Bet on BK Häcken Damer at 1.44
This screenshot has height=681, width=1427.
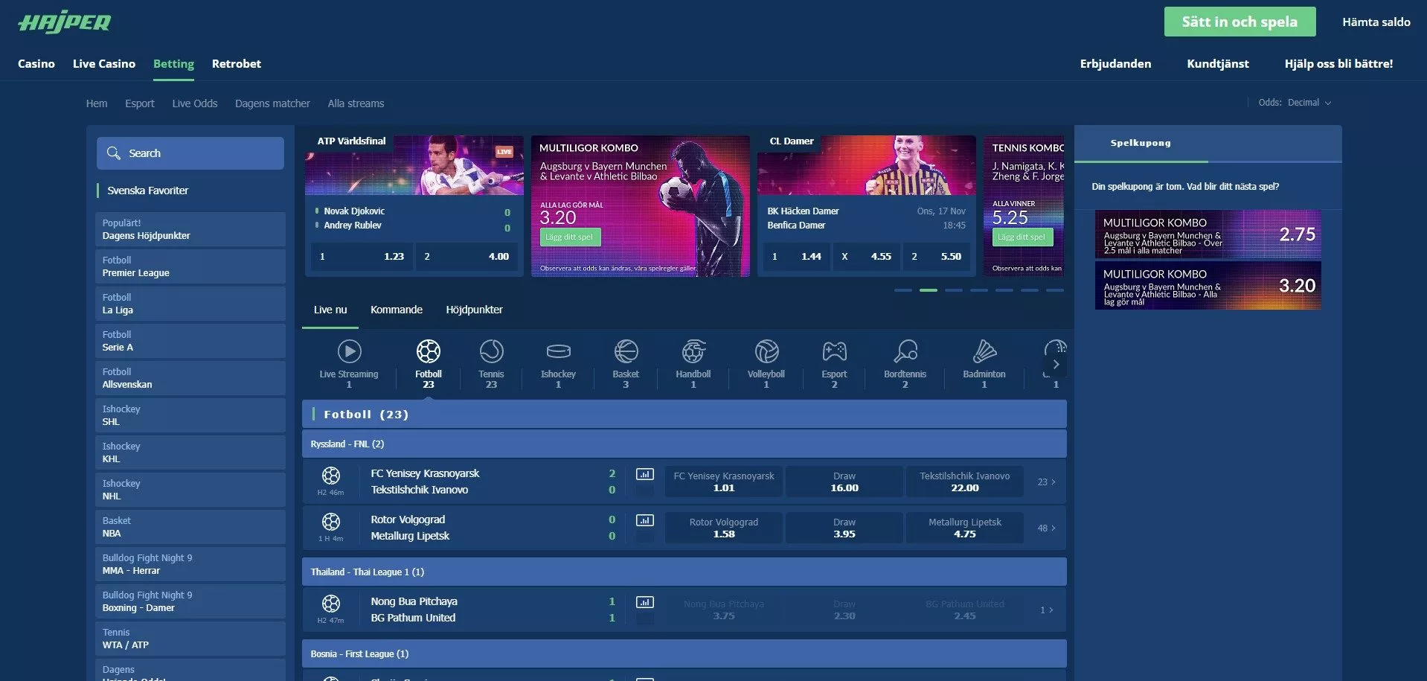coord(796,257)
